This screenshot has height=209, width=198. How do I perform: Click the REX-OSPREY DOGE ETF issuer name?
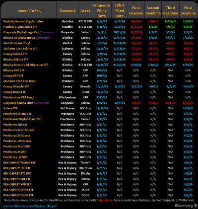click(x=18, y=195)
